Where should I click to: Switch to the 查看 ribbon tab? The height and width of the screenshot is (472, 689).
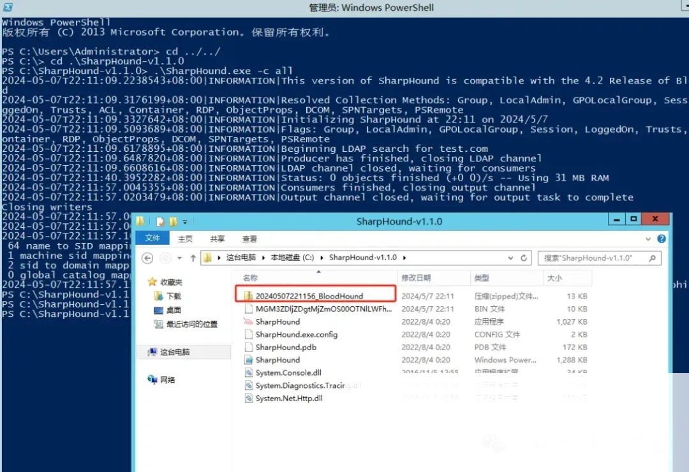pos(249,239)
